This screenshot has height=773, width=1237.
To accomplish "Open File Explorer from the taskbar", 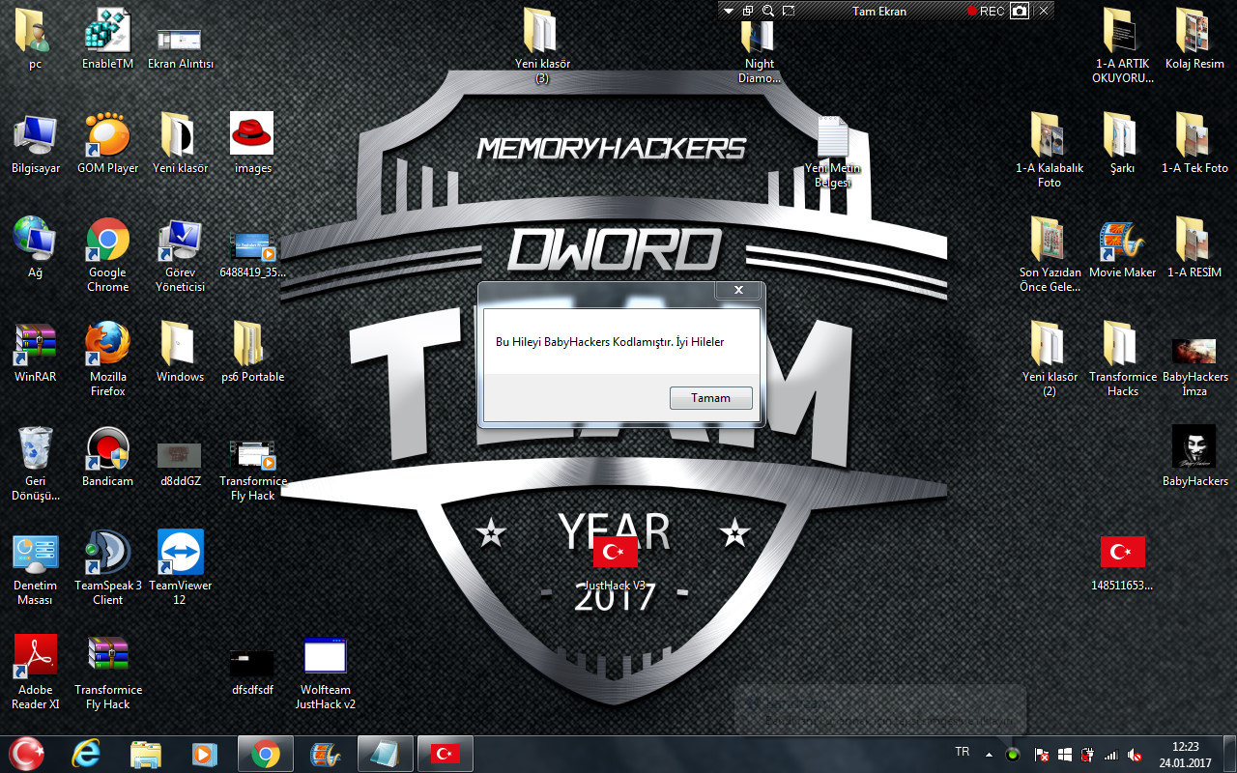I will tap(146, 753).
